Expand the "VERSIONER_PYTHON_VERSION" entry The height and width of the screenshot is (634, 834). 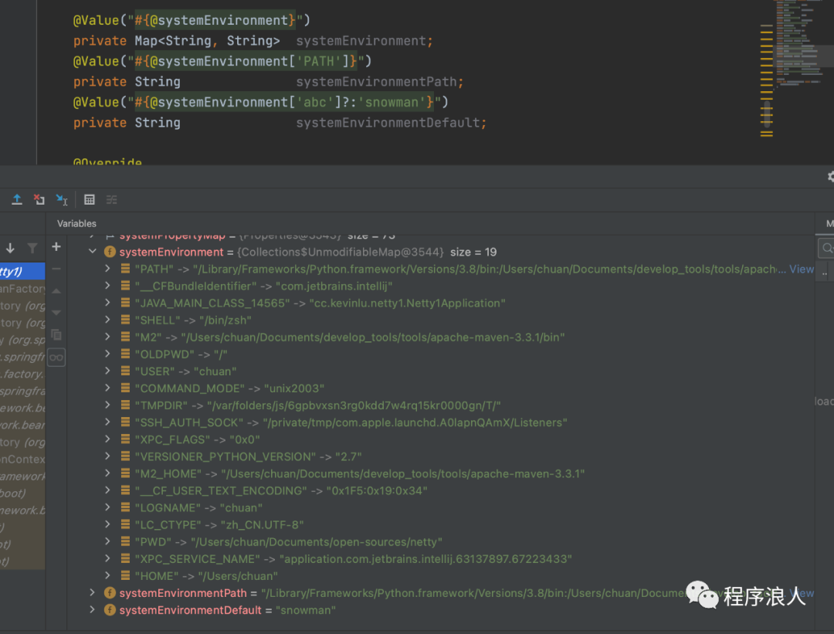tap(107, 456)
